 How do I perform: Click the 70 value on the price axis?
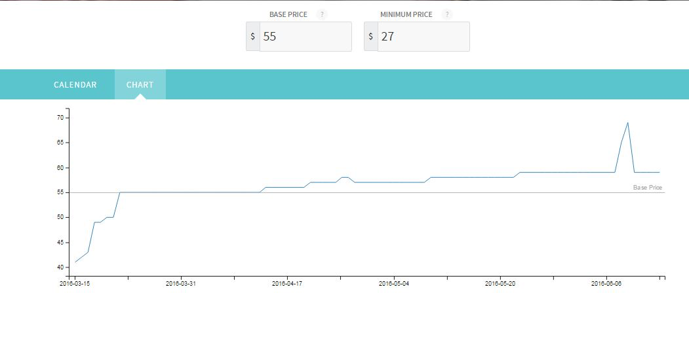click(x=60, y=118)
